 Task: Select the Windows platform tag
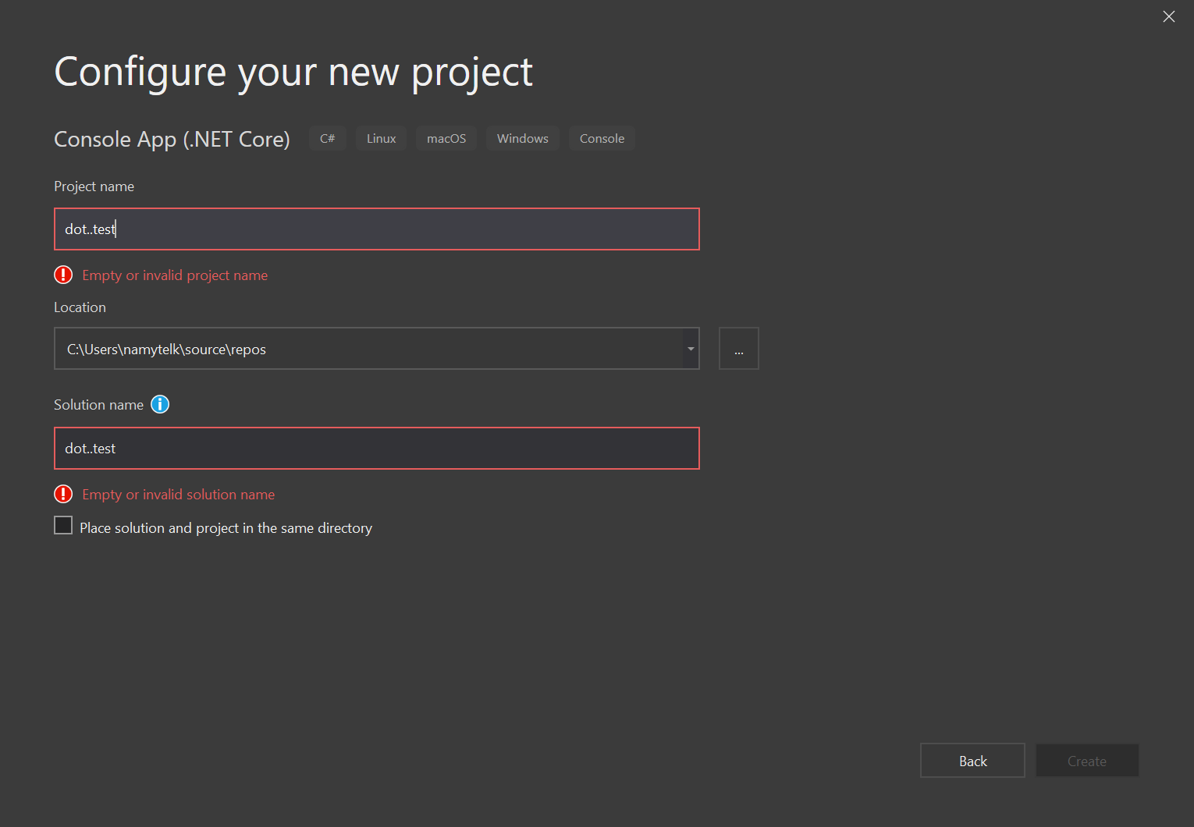pos(522,138)
